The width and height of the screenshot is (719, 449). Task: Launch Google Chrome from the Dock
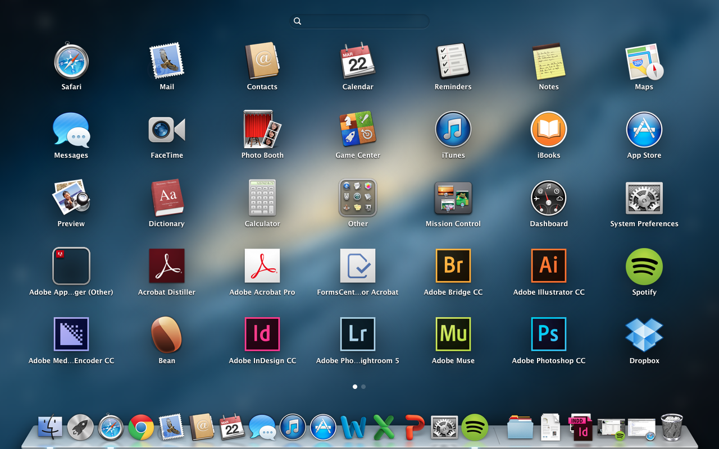[141, 428]
